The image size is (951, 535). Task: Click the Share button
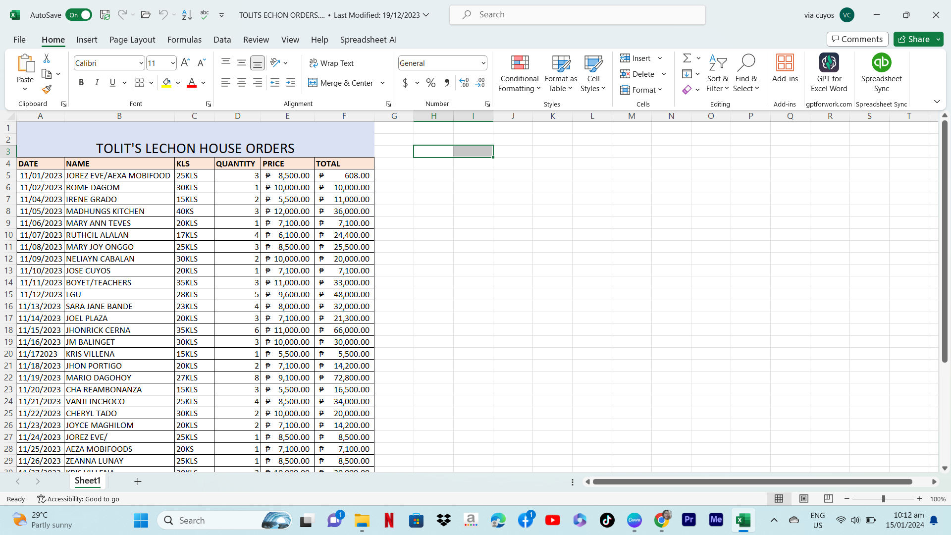[914, 39]
